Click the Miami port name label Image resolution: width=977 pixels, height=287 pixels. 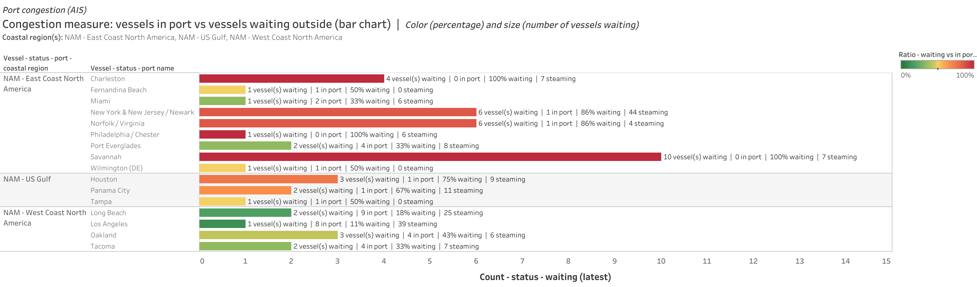100,101
